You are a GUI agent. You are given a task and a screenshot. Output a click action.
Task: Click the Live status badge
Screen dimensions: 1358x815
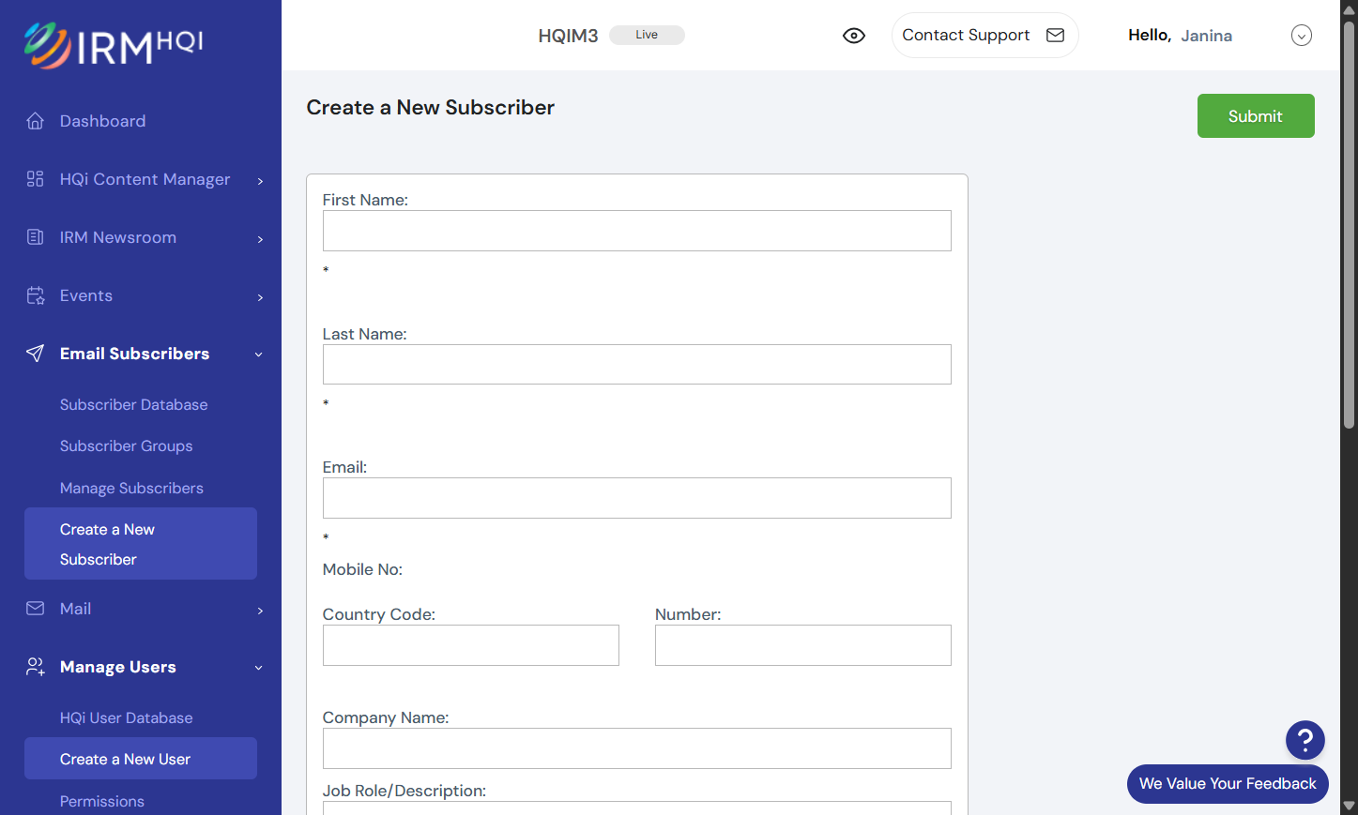[647, 35]
